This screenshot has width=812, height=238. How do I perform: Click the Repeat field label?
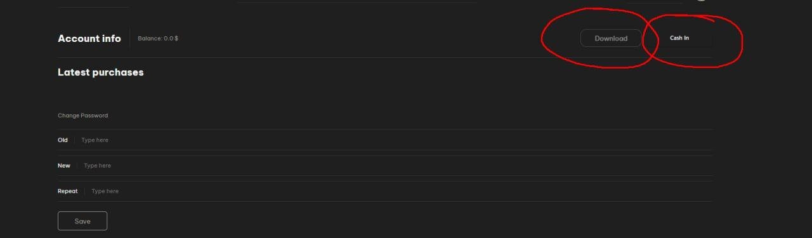68,191
